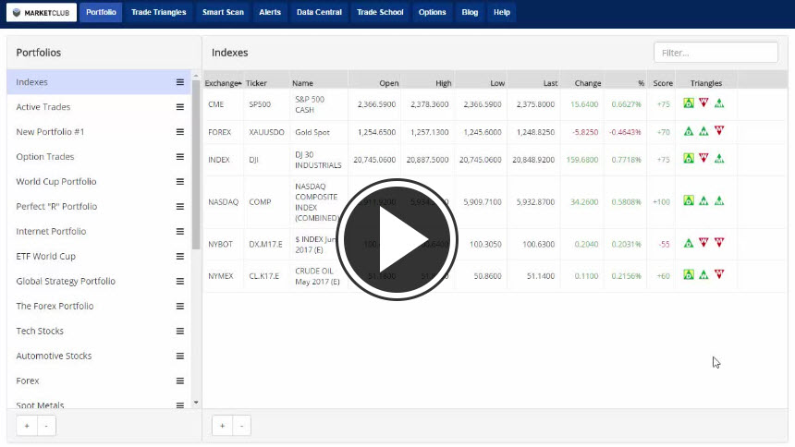Click the MarketClub logo
This screenshot has height=447, width=795.
(42, 13)
